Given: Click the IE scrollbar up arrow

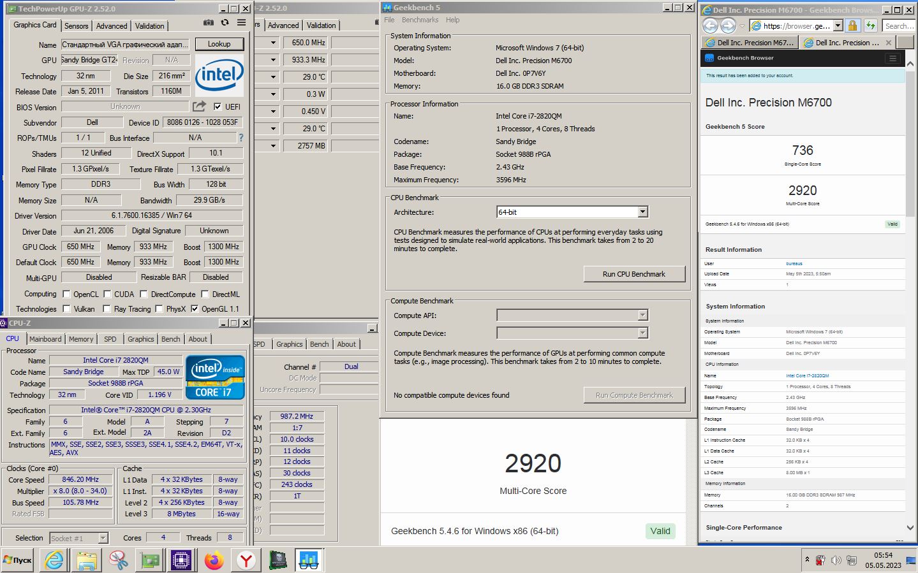Looking at the screenshot, I should [x=910, y=64].
